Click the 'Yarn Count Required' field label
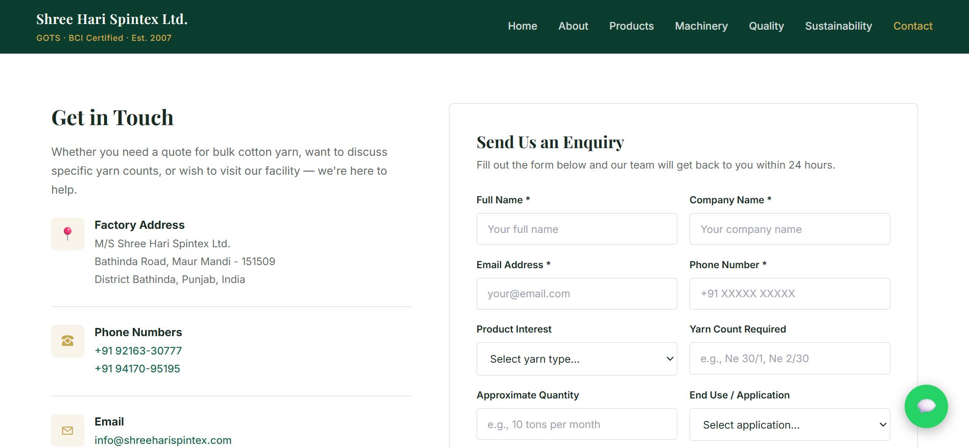This screenshot has width=969, height=448. click(738, 329)
